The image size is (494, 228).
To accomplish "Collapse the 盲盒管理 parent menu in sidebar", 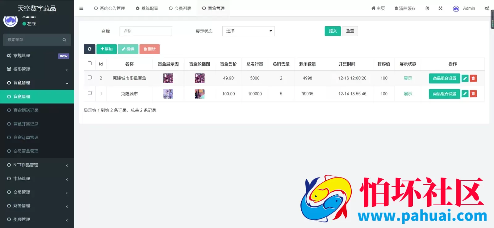I will [x=37, y=83].
